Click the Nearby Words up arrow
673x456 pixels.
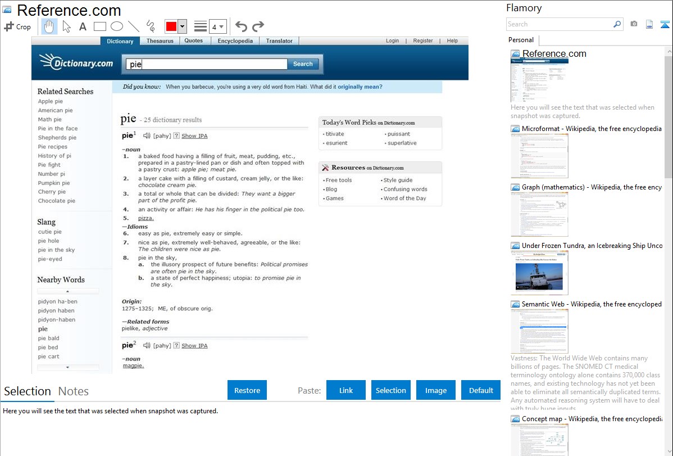[68, 291]
